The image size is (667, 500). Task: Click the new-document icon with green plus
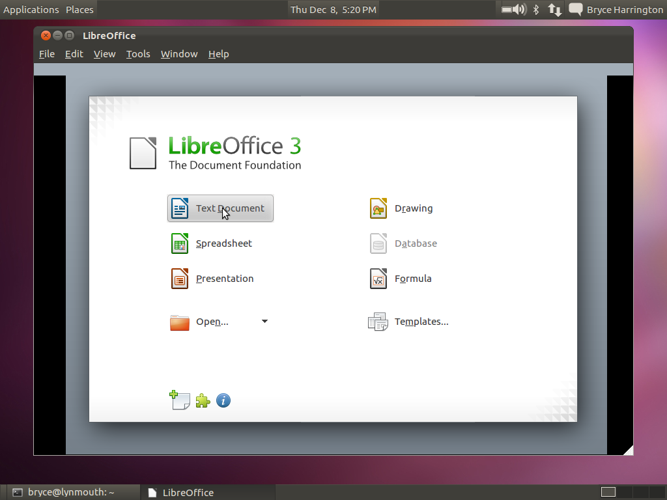pos(180,400)
